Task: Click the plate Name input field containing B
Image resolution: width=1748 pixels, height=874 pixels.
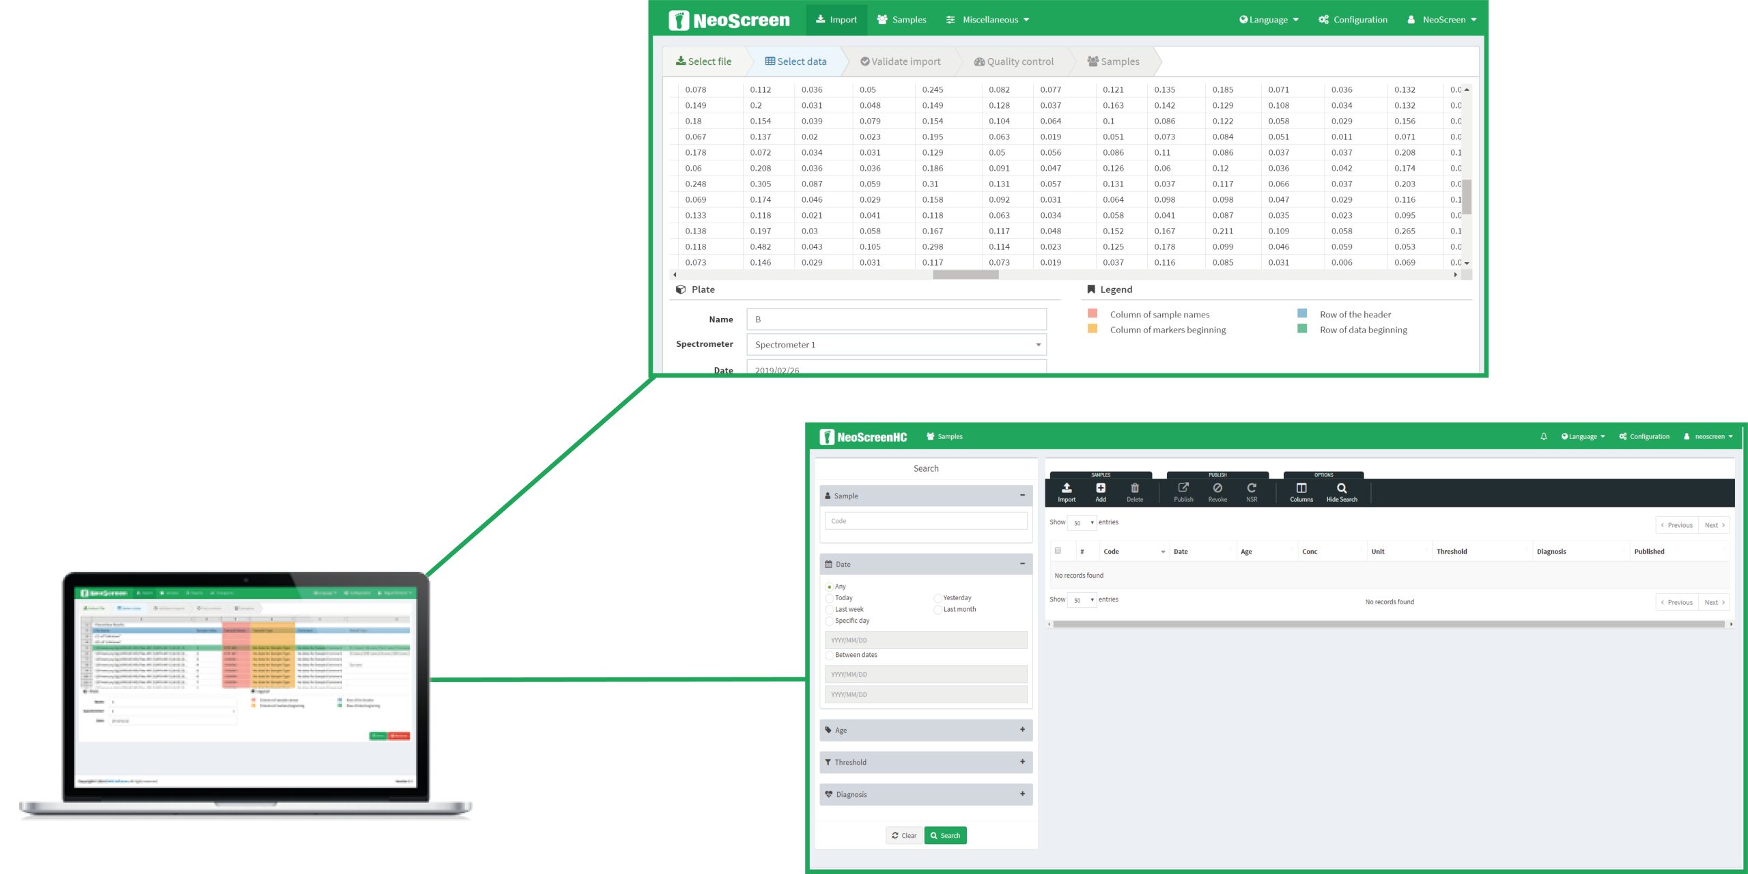Action: coord(897,320)
